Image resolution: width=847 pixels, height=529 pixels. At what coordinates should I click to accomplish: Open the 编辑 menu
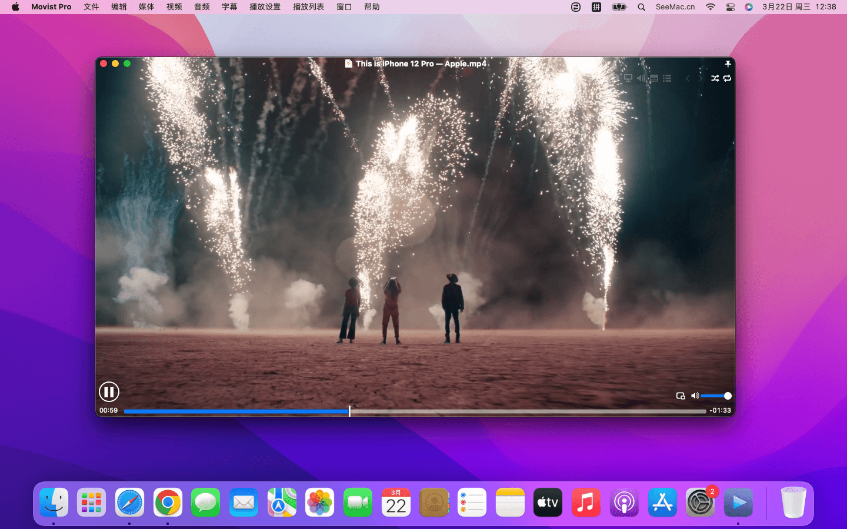coord(119,7)
